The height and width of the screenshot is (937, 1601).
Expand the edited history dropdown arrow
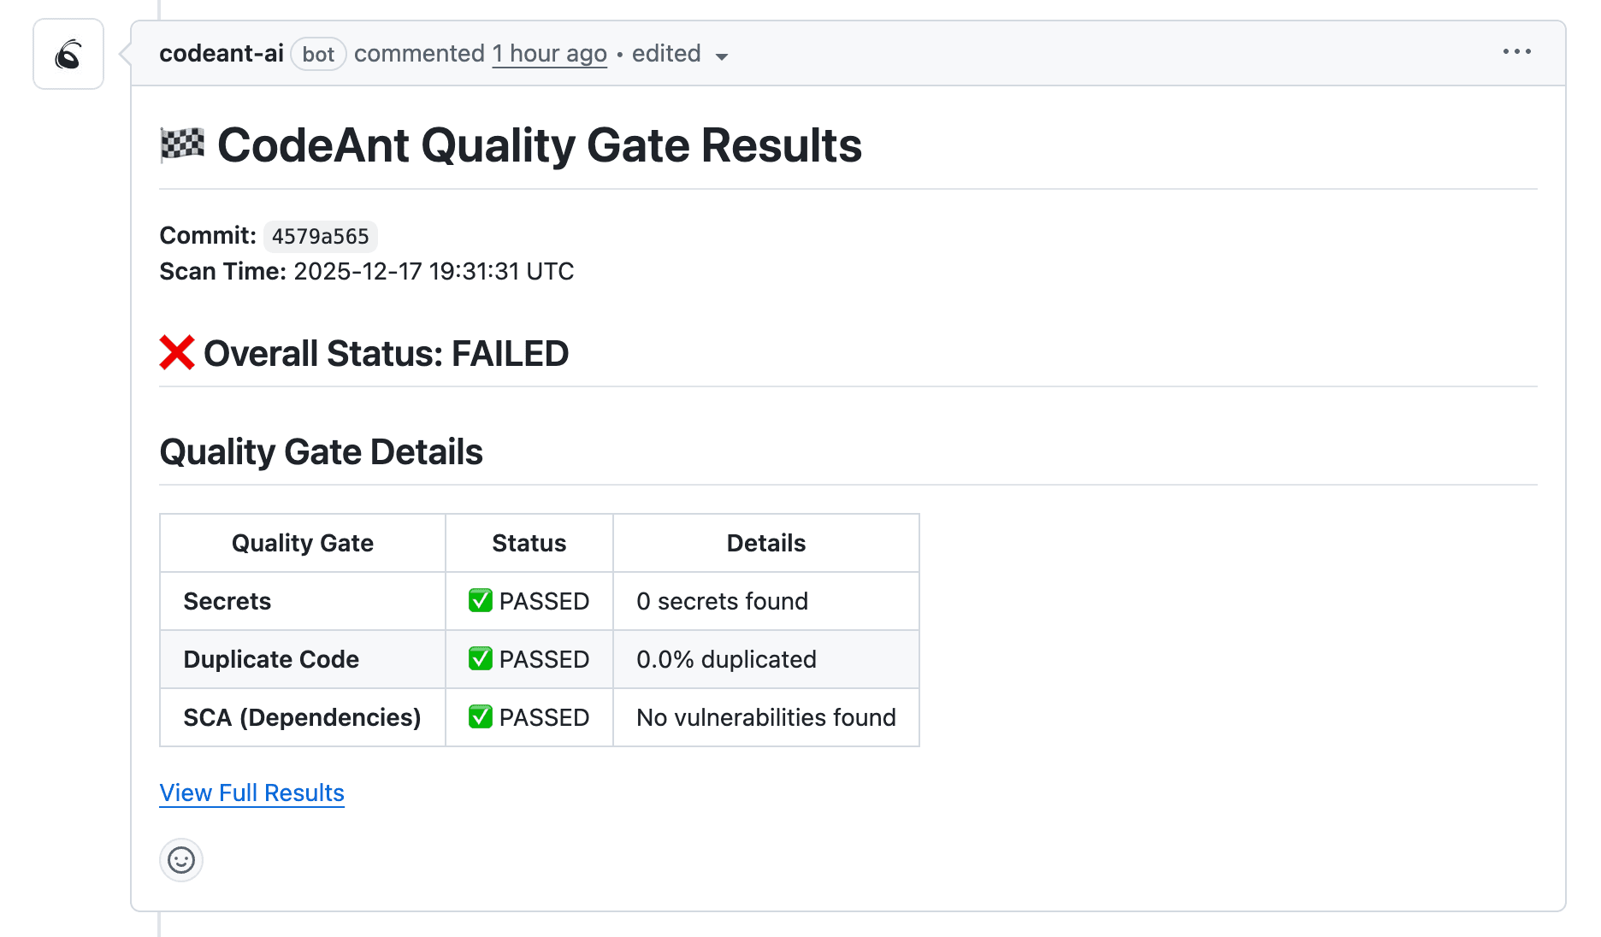tap(722, 56)
